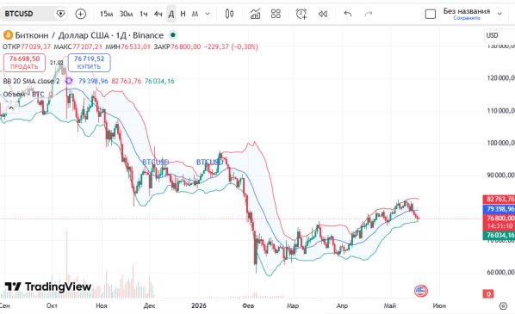Click the 100 000,00 price axis label
Viewport: 515px width, 314px height.
[500, 143]
